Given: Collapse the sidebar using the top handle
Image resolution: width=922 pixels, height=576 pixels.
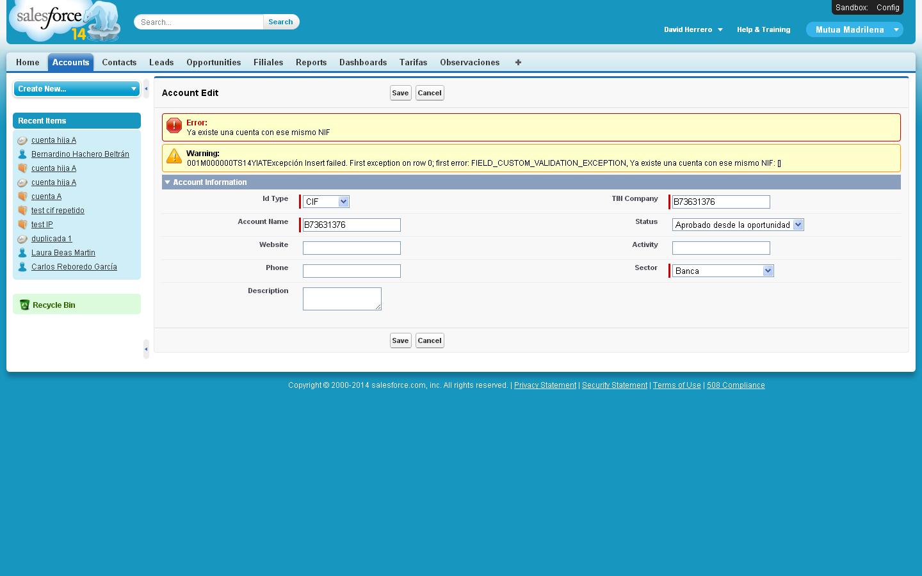Looking at the screenshot, I should (x=146, y=88).
